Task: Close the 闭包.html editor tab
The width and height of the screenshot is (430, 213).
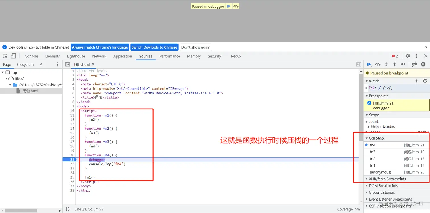Action: point(93,65)
